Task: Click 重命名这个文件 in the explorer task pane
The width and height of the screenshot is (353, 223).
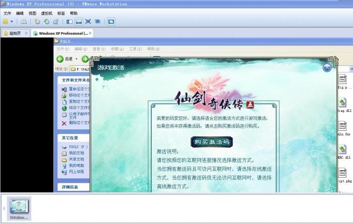Action: 76,89
